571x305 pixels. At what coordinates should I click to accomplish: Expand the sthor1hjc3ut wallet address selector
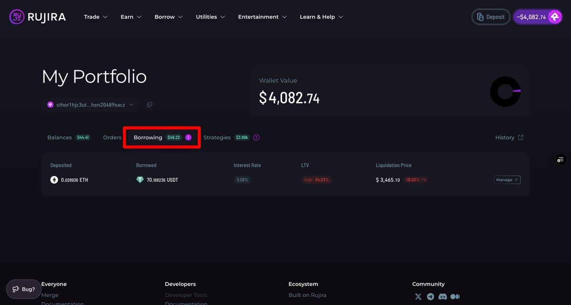90,105
